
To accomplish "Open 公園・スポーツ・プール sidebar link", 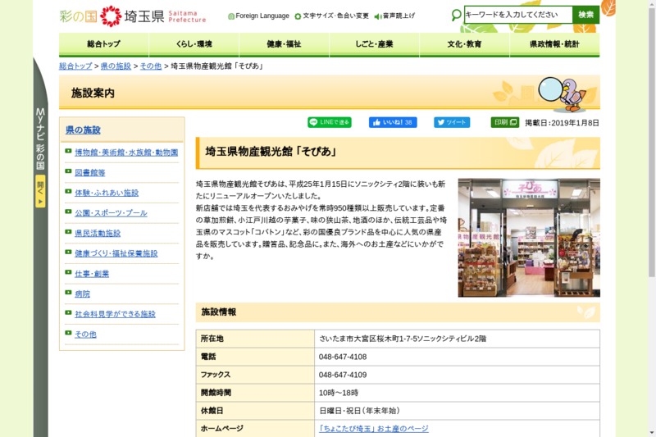I will [x=111, y=213].
